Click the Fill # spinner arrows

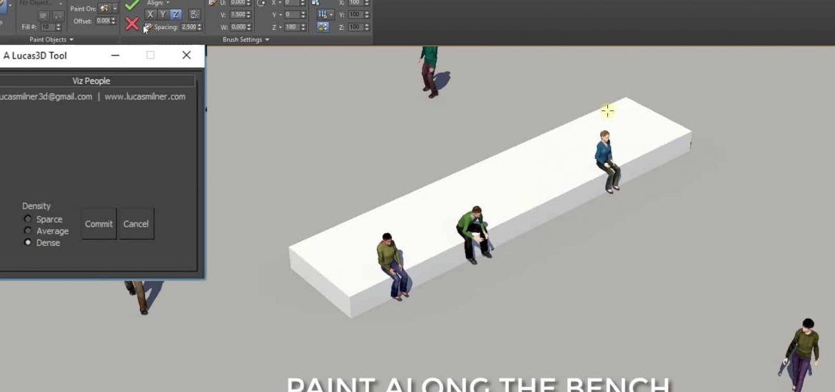[x=58, y=27]
